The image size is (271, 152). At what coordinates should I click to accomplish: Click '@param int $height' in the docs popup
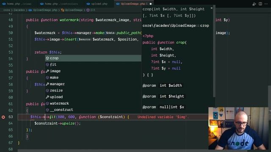[x=163, y=96]
